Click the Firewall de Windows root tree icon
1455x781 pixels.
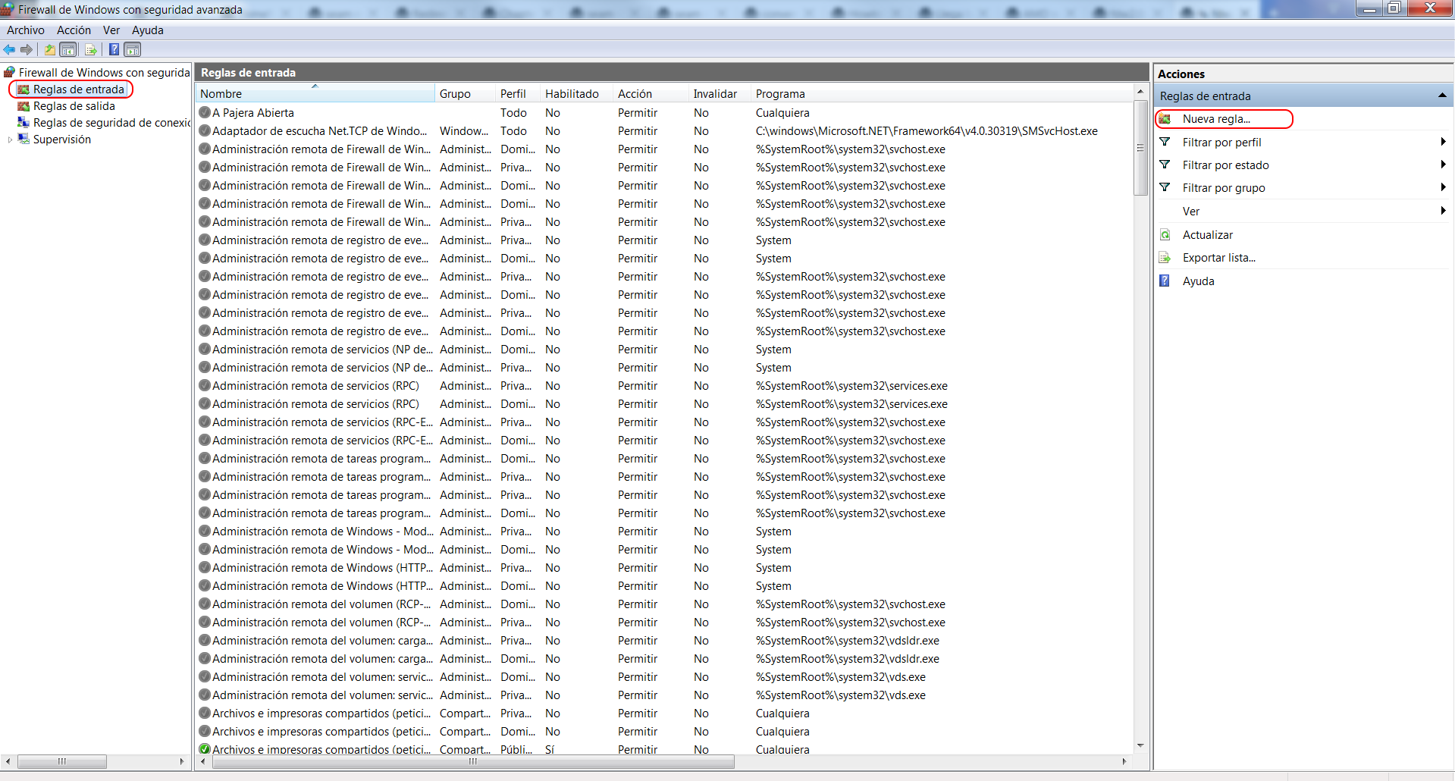[x=10, y=72]
